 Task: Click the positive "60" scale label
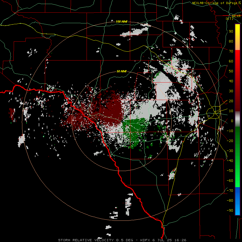pos(231,61)
